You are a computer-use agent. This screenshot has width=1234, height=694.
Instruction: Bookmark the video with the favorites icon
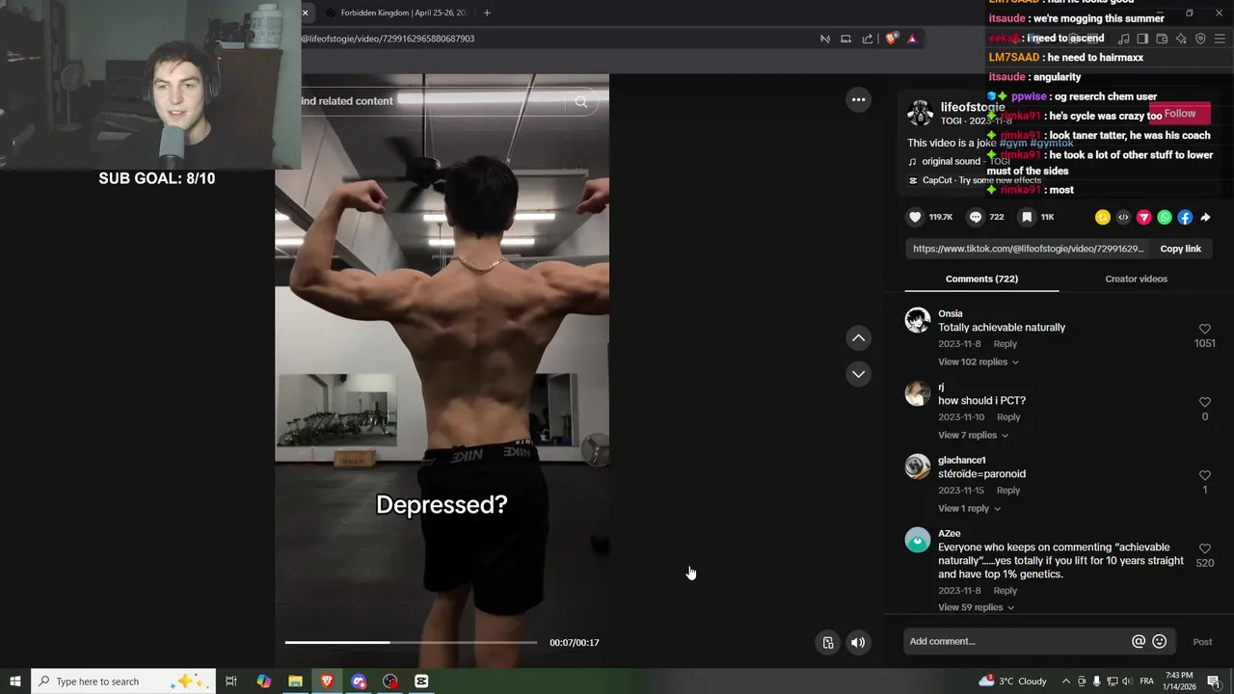(1027, 218)
